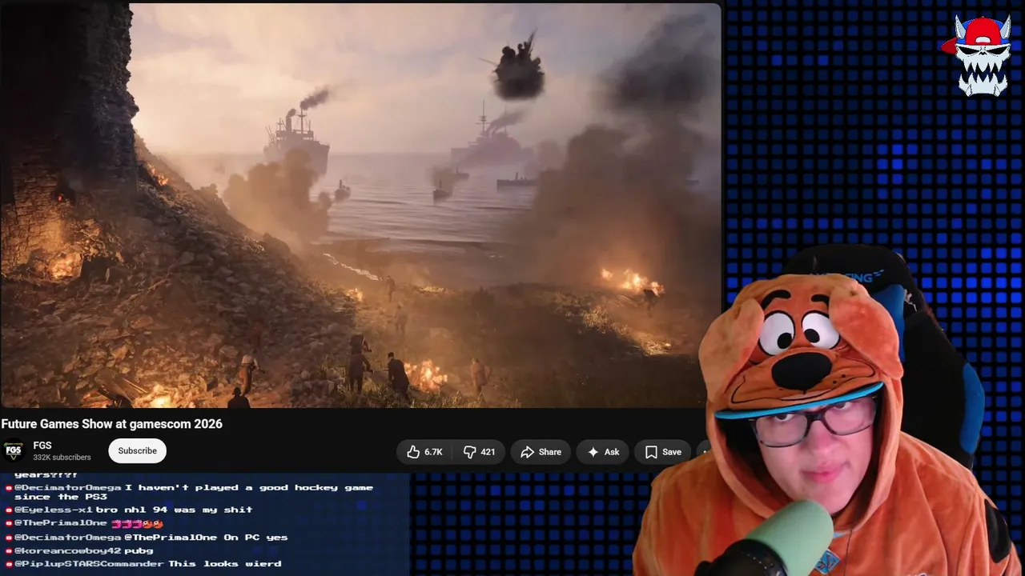Click the YouTube badge beside @koreancowboy42's chat message
1025x576 pixels.
click(9, 551)
